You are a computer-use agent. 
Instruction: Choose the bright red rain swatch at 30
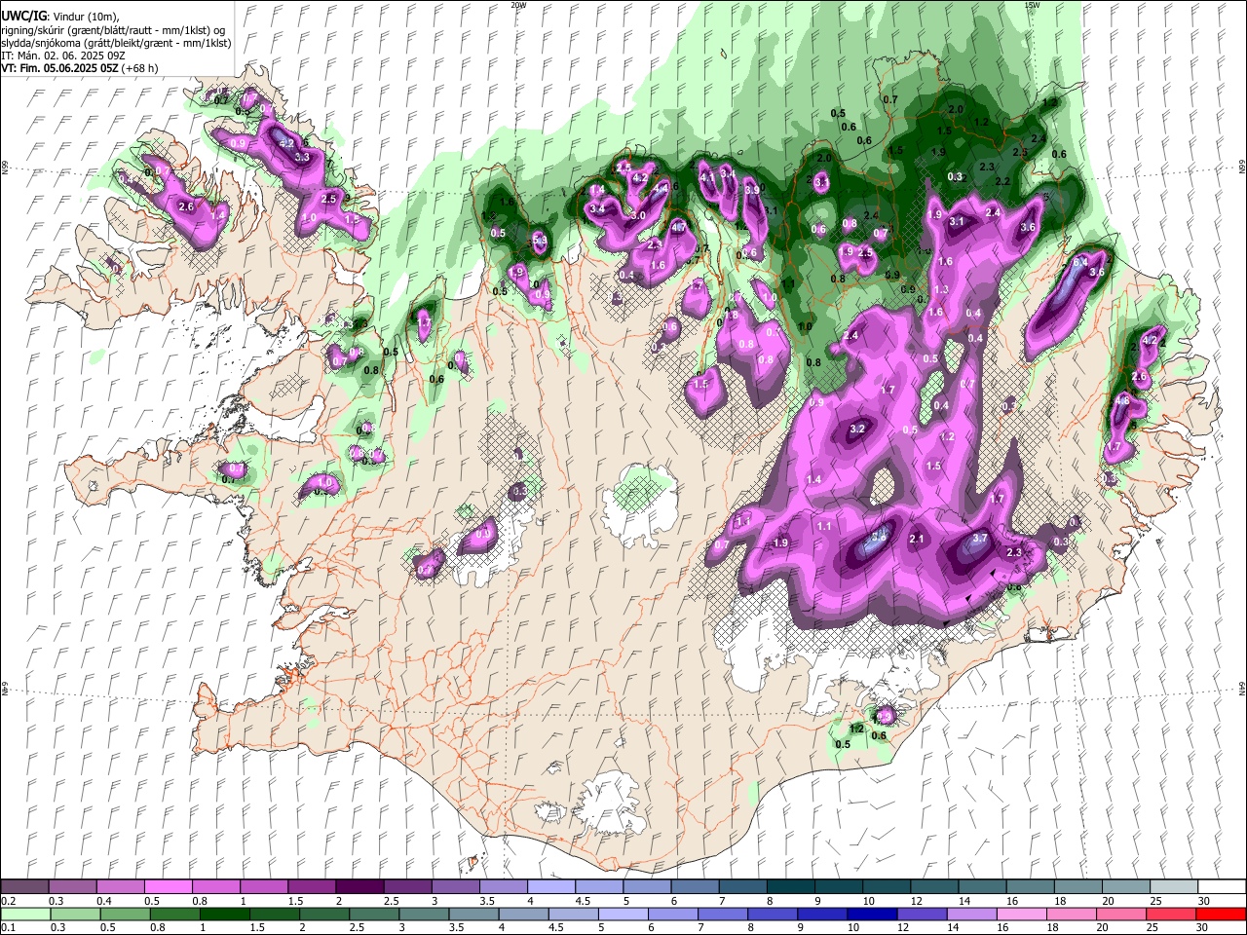coord(1221,914)
